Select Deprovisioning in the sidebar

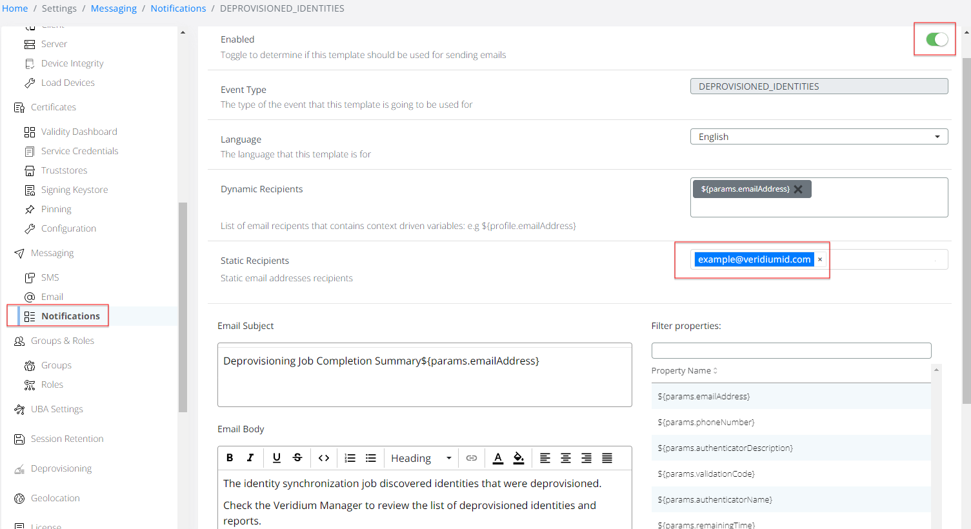coord(61,468)
